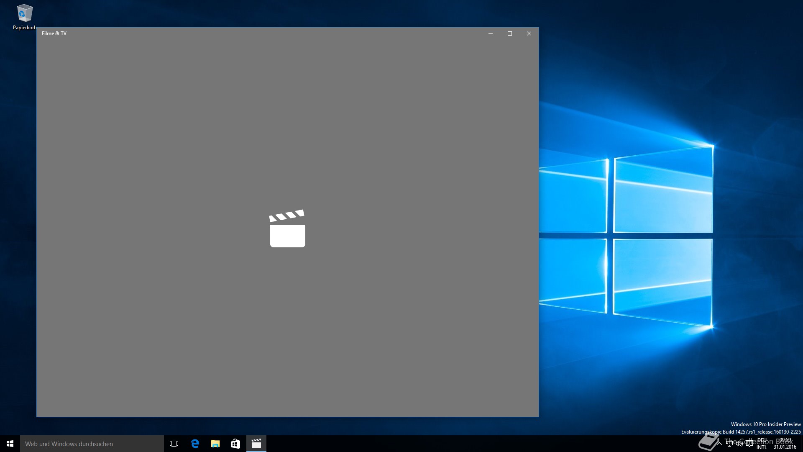803x452 pixels.
Task: Switch input language via DEU INTL indicator
Action: pos(762,444)
